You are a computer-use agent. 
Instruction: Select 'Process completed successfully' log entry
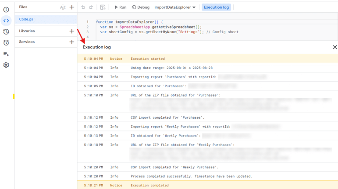coord(208,176)
